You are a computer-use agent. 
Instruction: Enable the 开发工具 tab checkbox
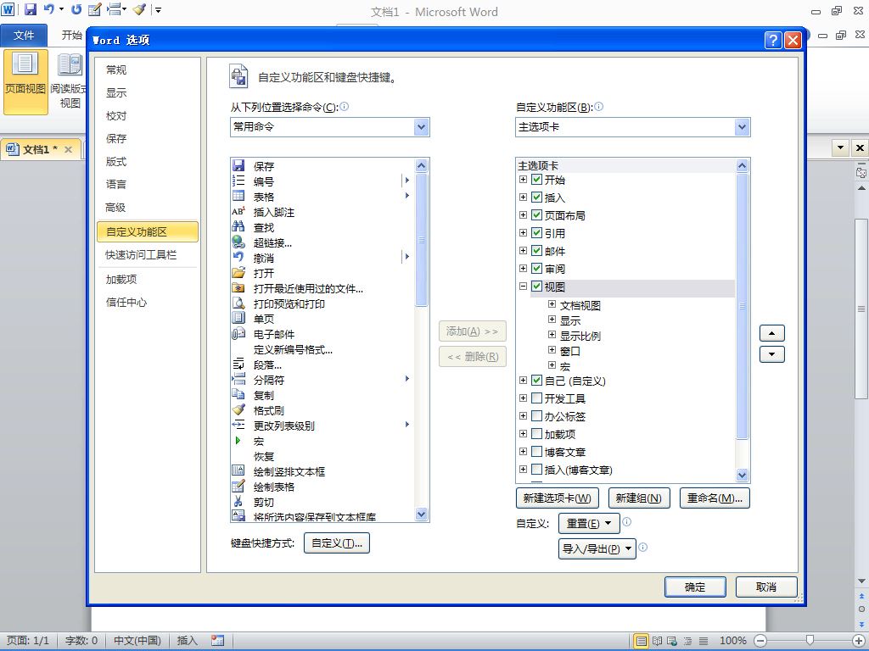[536, 398]
